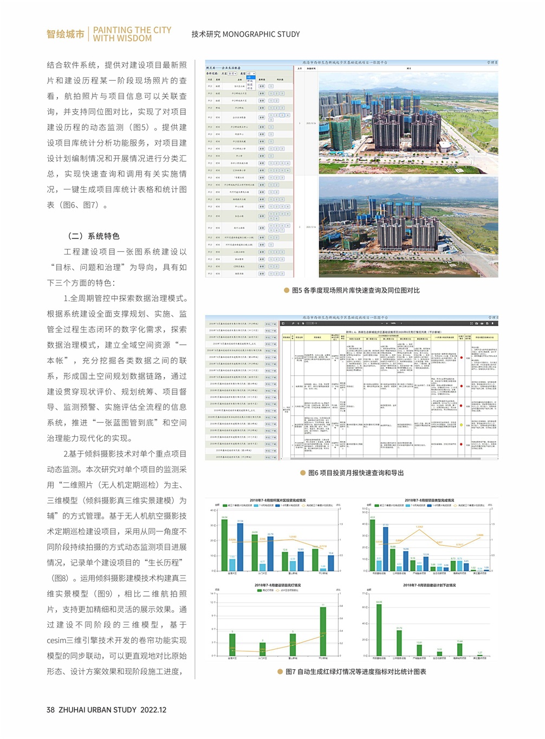This screenshot has width=545, height=739.
Task: Open the 类型 dropdown showing All
Action: [251, 73]
